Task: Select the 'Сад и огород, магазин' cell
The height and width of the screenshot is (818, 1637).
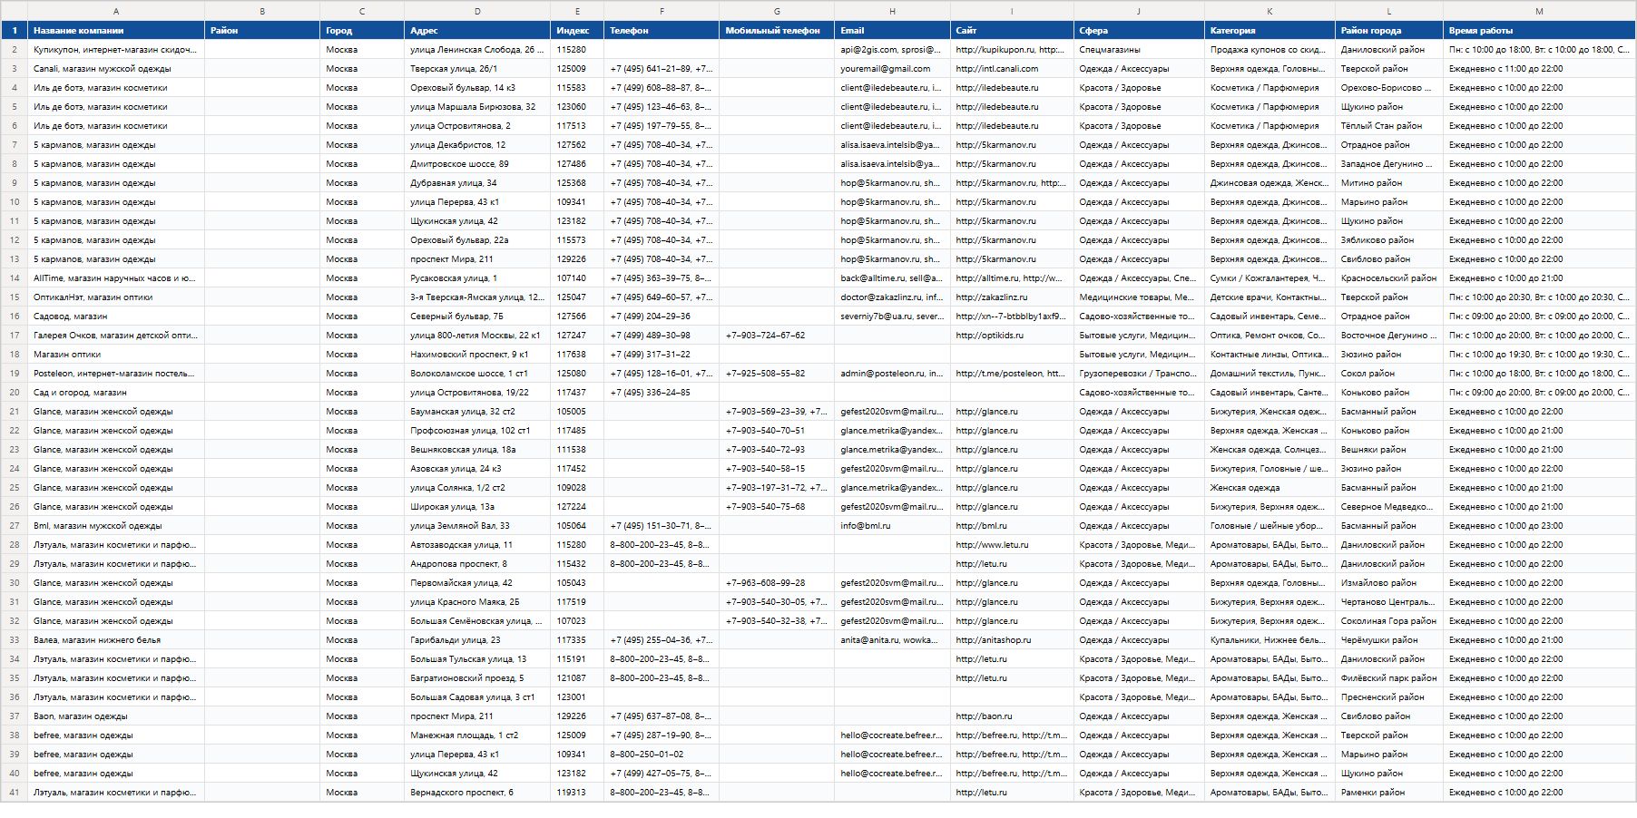Action: pyautogui.click(x=116, y=393)
